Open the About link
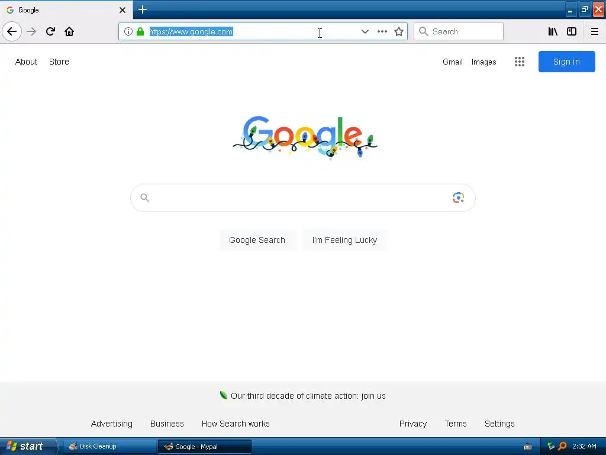Viewport: 606px width, 455px height. click(x=26, y=62)
